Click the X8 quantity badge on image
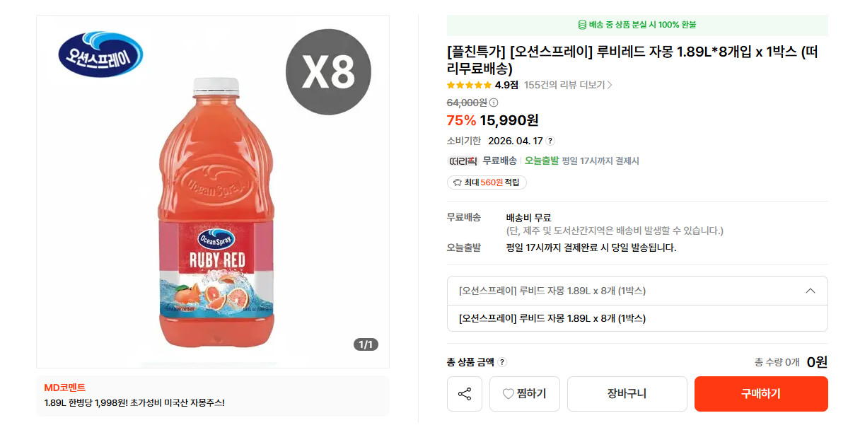The height and width of the screenshot is (430, 848). click(329, 71)
